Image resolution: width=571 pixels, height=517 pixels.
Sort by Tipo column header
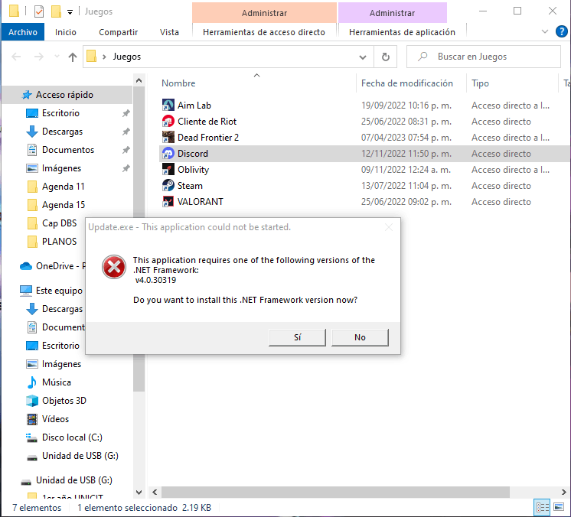coord(480,83)
